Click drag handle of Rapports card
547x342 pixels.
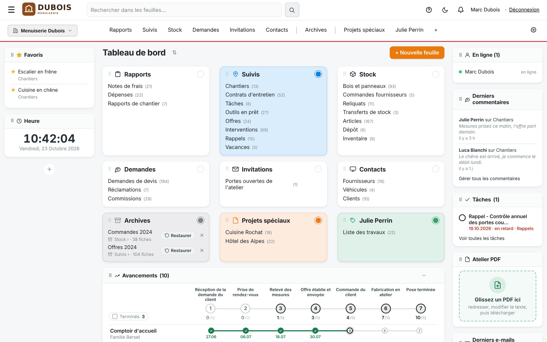[110, 74]
